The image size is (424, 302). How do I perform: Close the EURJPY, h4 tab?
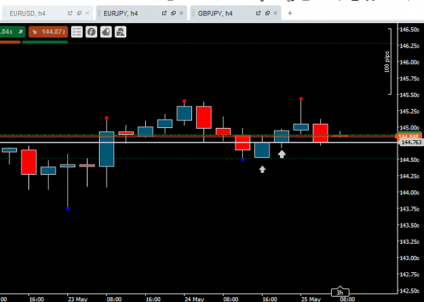click(181, 14)
